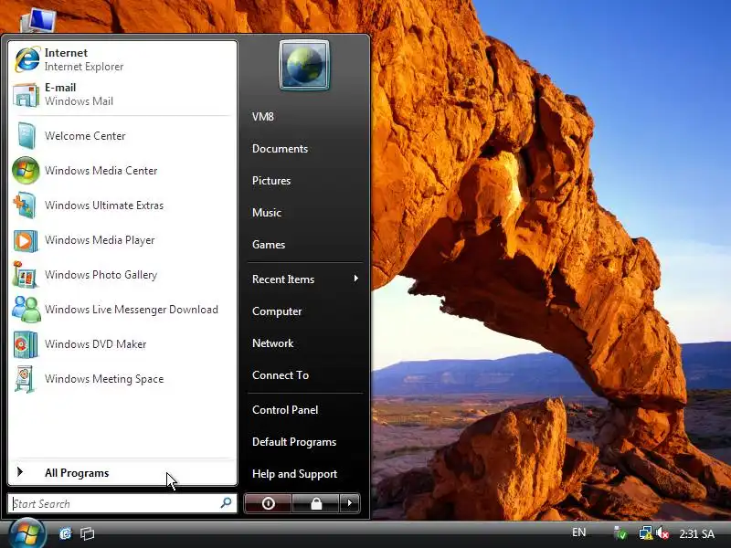This screenshot has height=548, width=731.
Task: Launch Windows Meeting Space icon
Action: 25,379
